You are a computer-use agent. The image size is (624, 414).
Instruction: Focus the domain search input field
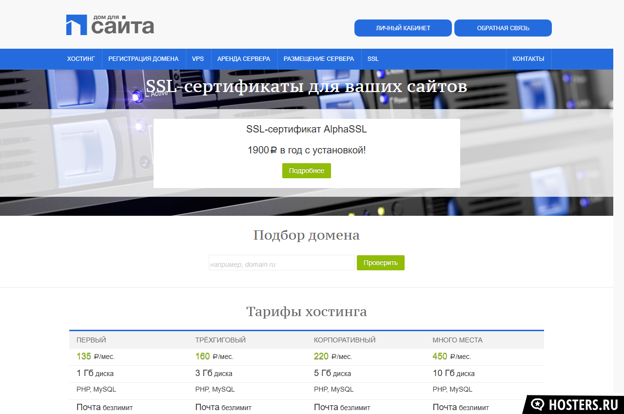tap(281, 263)
